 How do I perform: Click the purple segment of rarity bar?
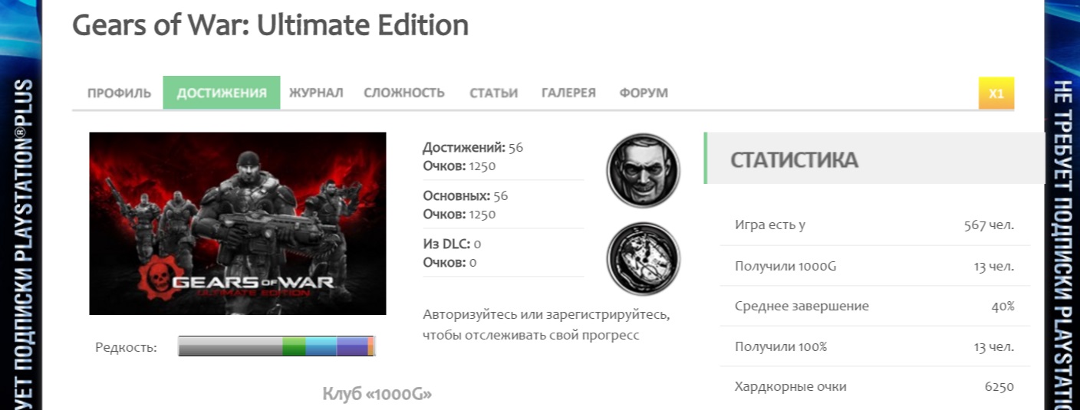[353, 346]
